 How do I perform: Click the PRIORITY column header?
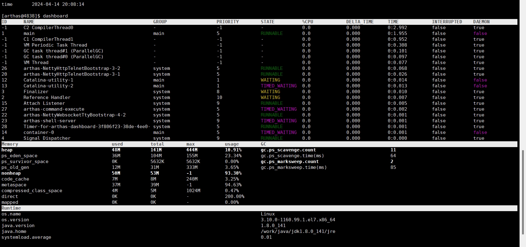pos(228,22)
